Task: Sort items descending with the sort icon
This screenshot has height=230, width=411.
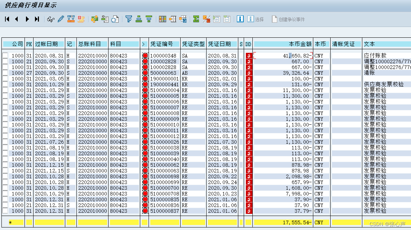Action: (149, 19)
